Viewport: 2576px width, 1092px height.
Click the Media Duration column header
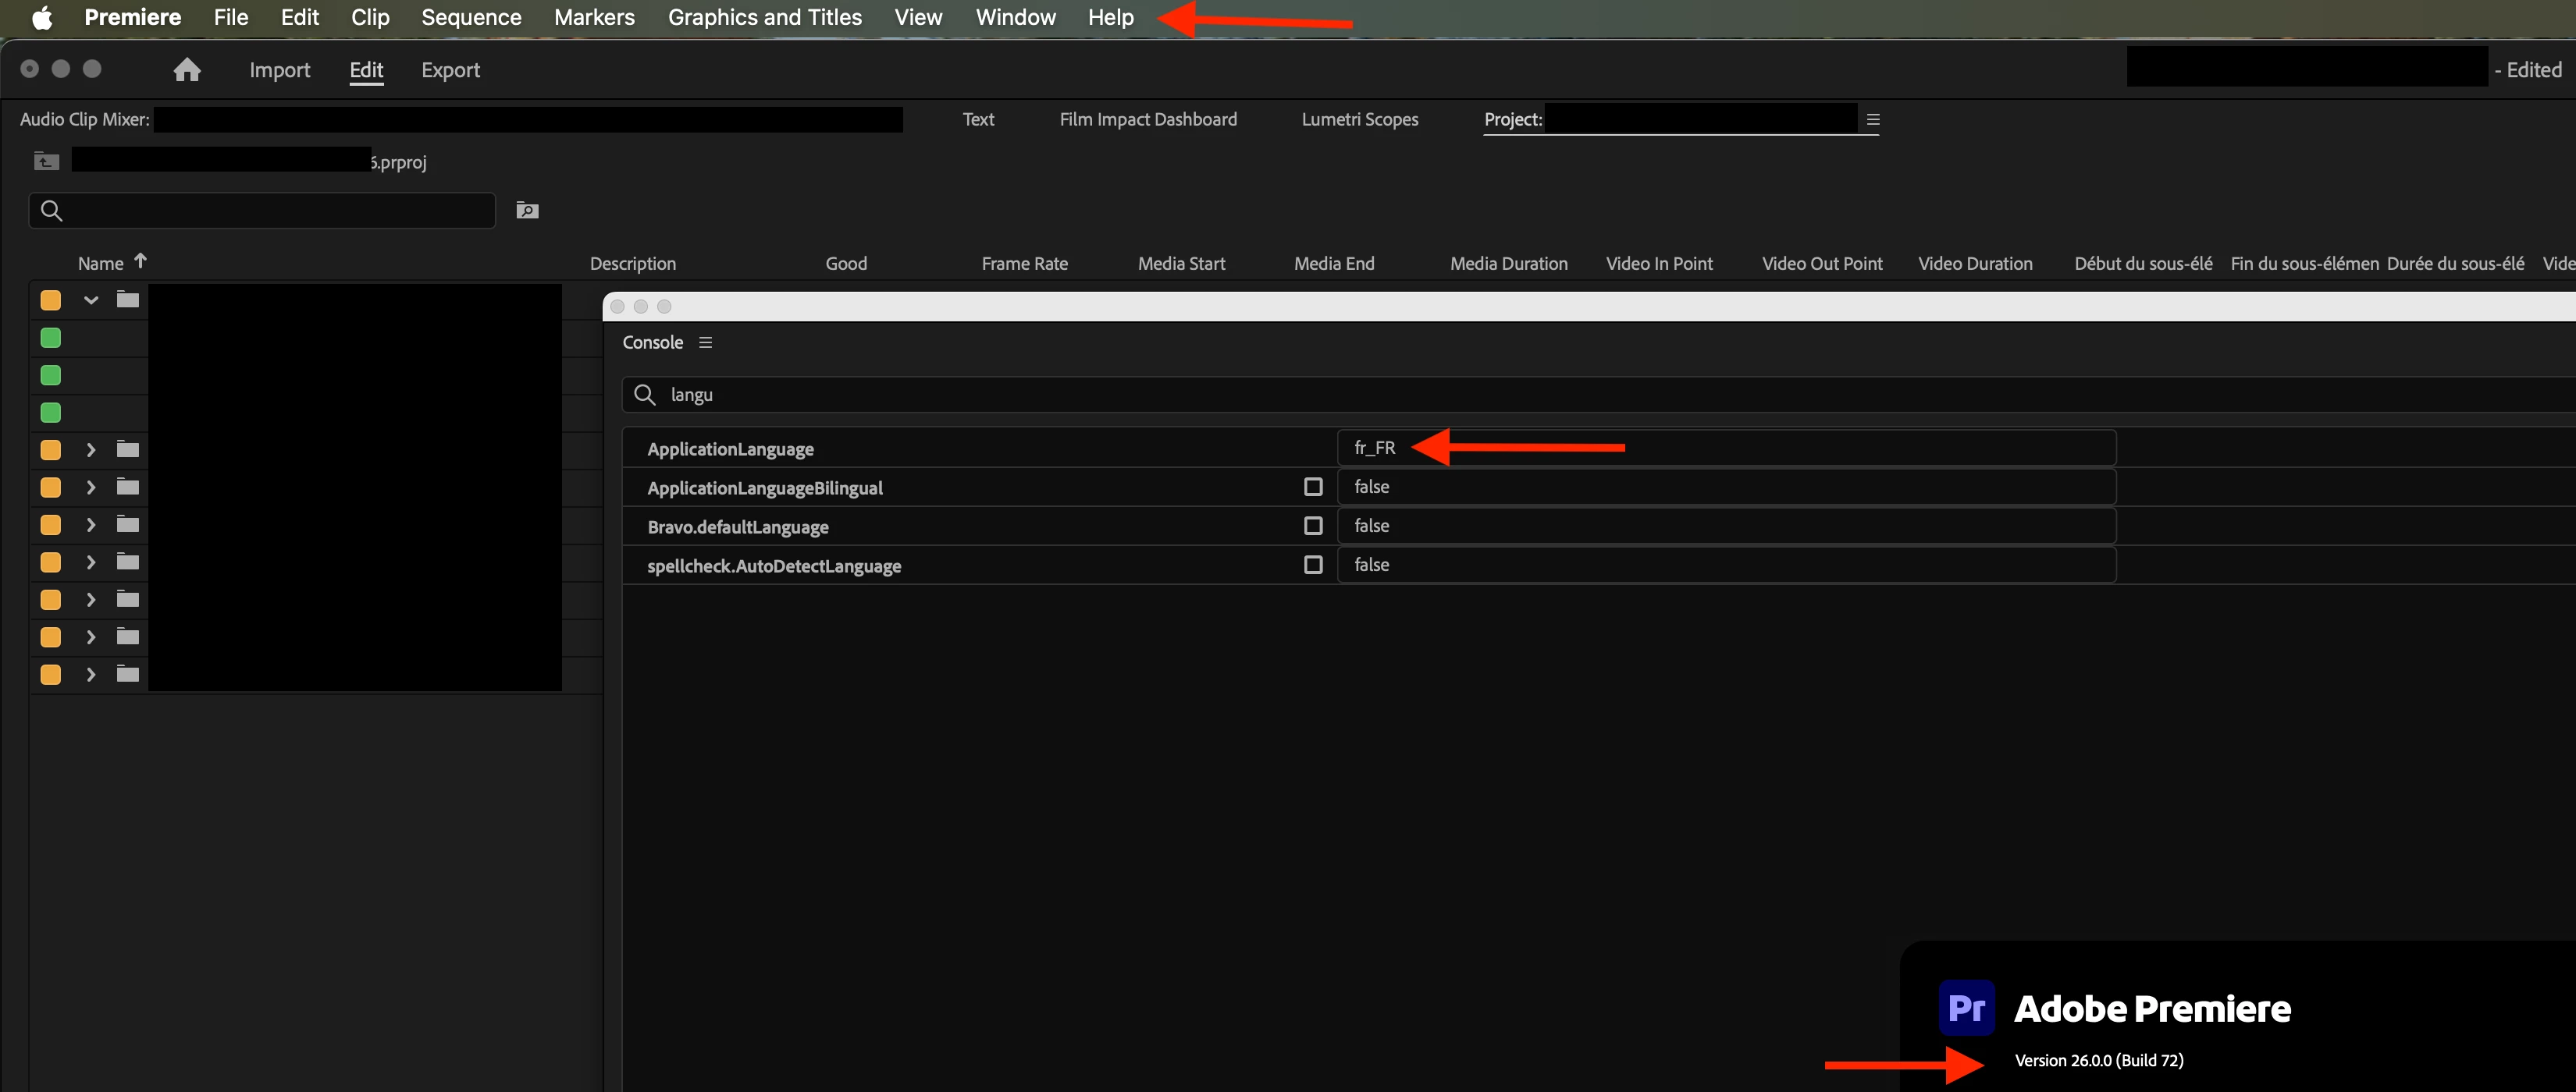coord(1509,263)
